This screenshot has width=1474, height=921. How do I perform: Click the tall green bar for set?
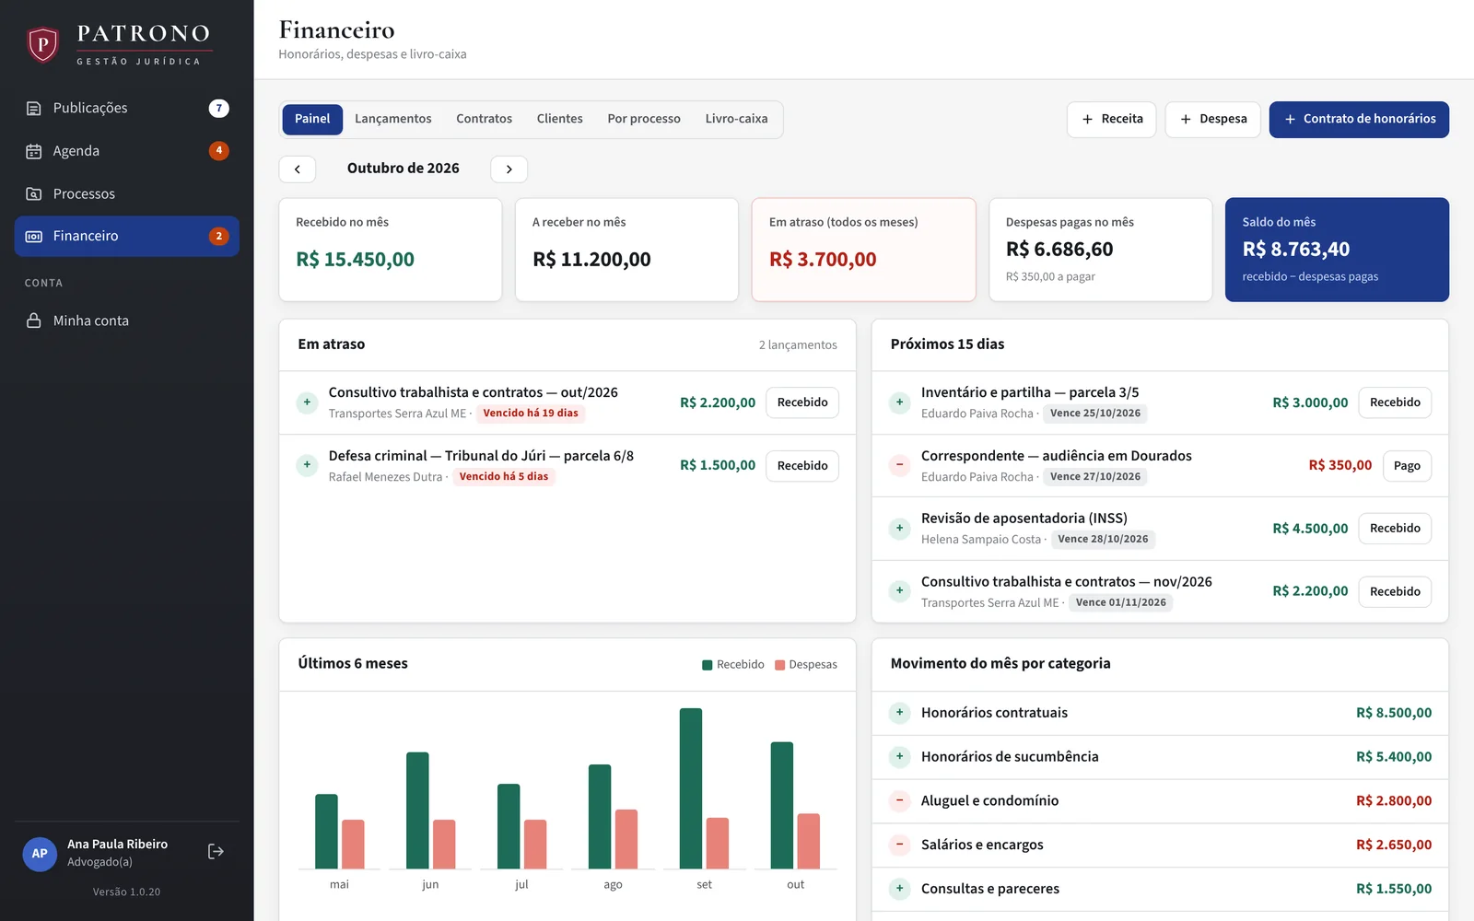[x=691, y=788]
